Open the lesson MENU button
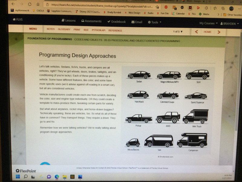 coord(33,29)
